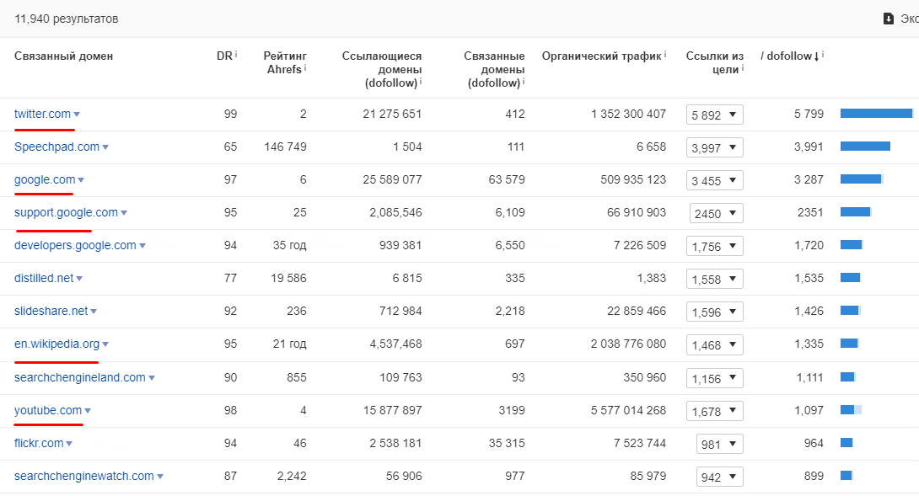Expand the caret next to google.com
The width and height of the screenshot is (919, 496).
coord(81,180)
